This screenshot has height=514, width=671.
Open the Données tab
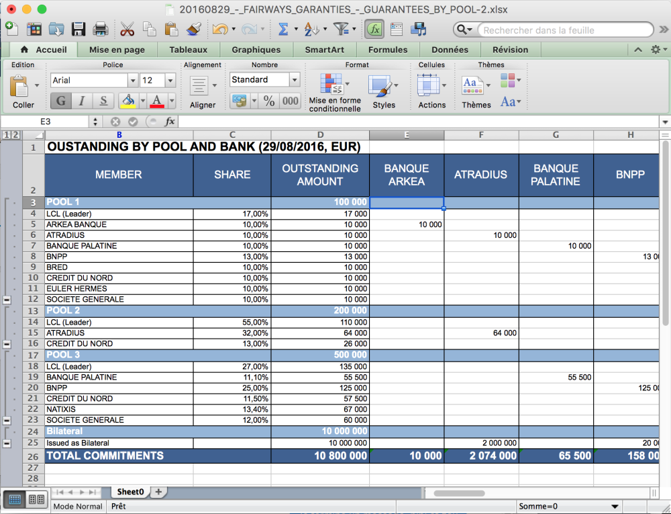click(450, 50)
